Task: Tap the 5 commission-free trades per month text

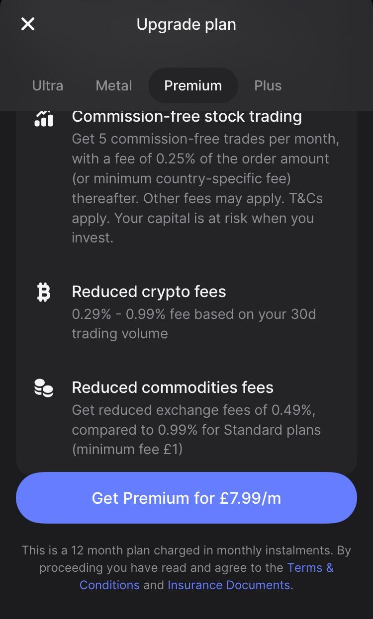Action: coord(205,139)
